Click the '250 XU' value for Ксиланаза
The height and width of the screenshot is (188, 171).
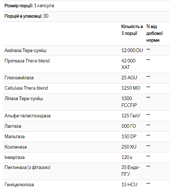pyautogui.click(x=129, y=147)
